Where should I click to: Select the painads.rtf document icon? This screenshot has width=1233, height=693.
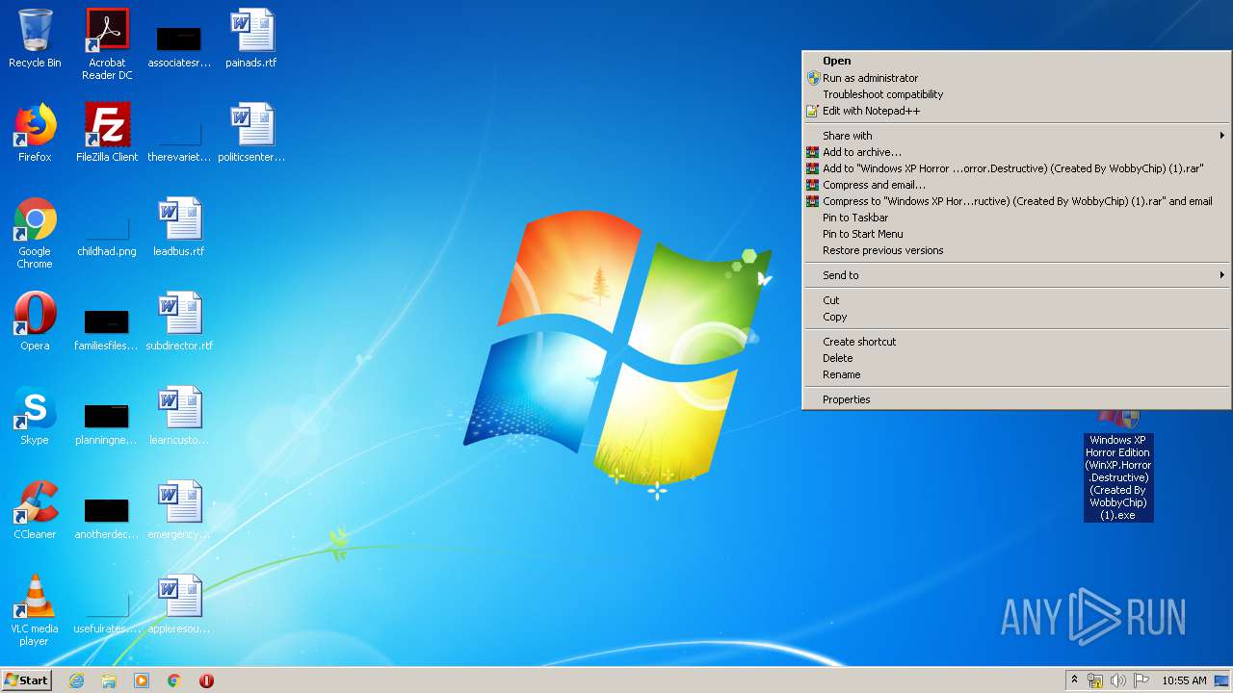point(251,38)
